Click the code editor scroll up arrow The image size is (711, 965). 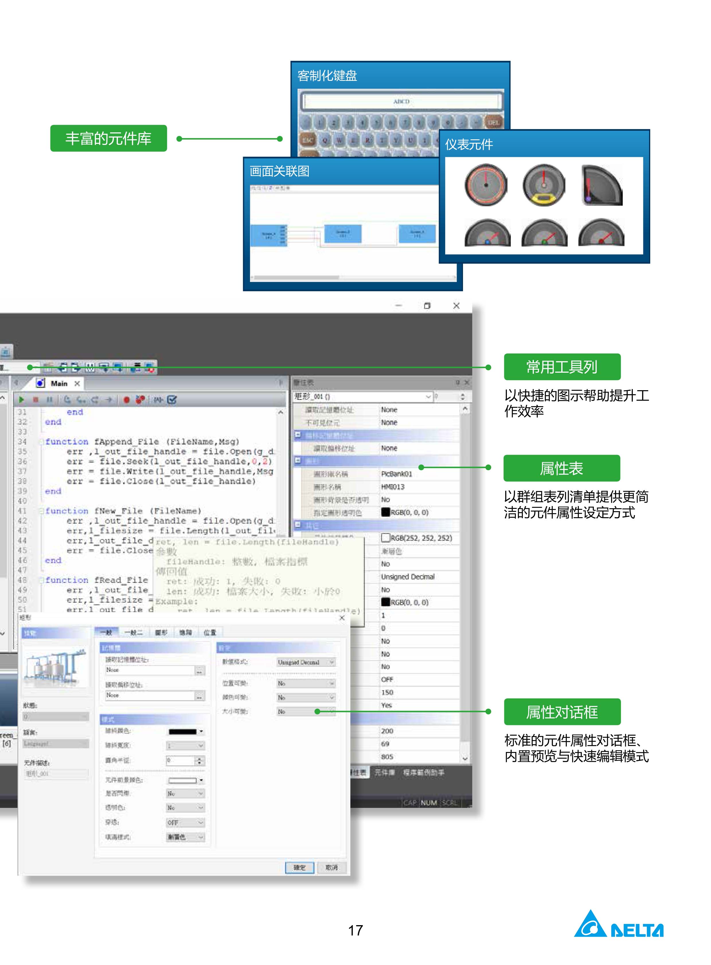(281, 412)
